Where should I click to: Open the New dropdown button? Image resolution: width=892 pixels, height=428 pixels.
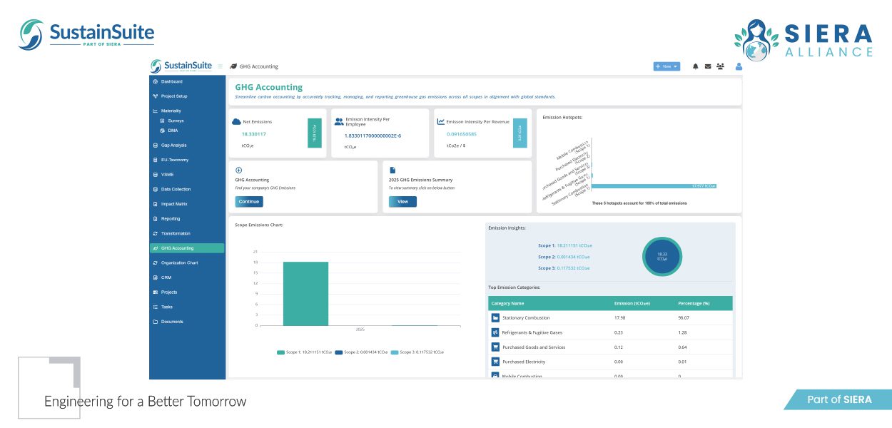(667, 66)
